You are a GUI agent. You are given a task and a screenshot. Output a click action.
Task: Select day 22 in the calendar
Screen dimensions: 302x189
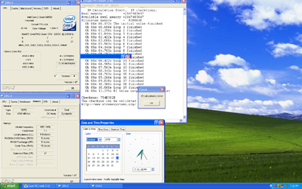pyautogui.click(x=103, y=161)
